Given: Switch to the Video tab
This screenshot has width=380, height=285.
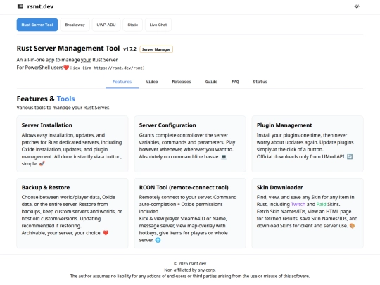Looking at the screenshot, I should (152, 82).
